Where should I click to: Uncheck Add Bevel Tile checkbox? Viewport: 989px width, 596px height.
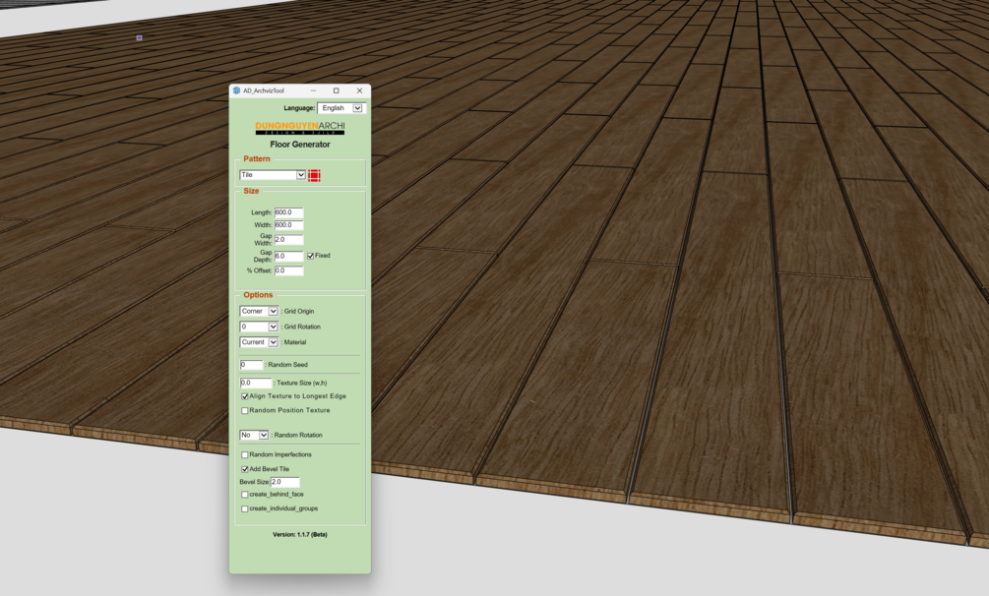tap(245, 469)
